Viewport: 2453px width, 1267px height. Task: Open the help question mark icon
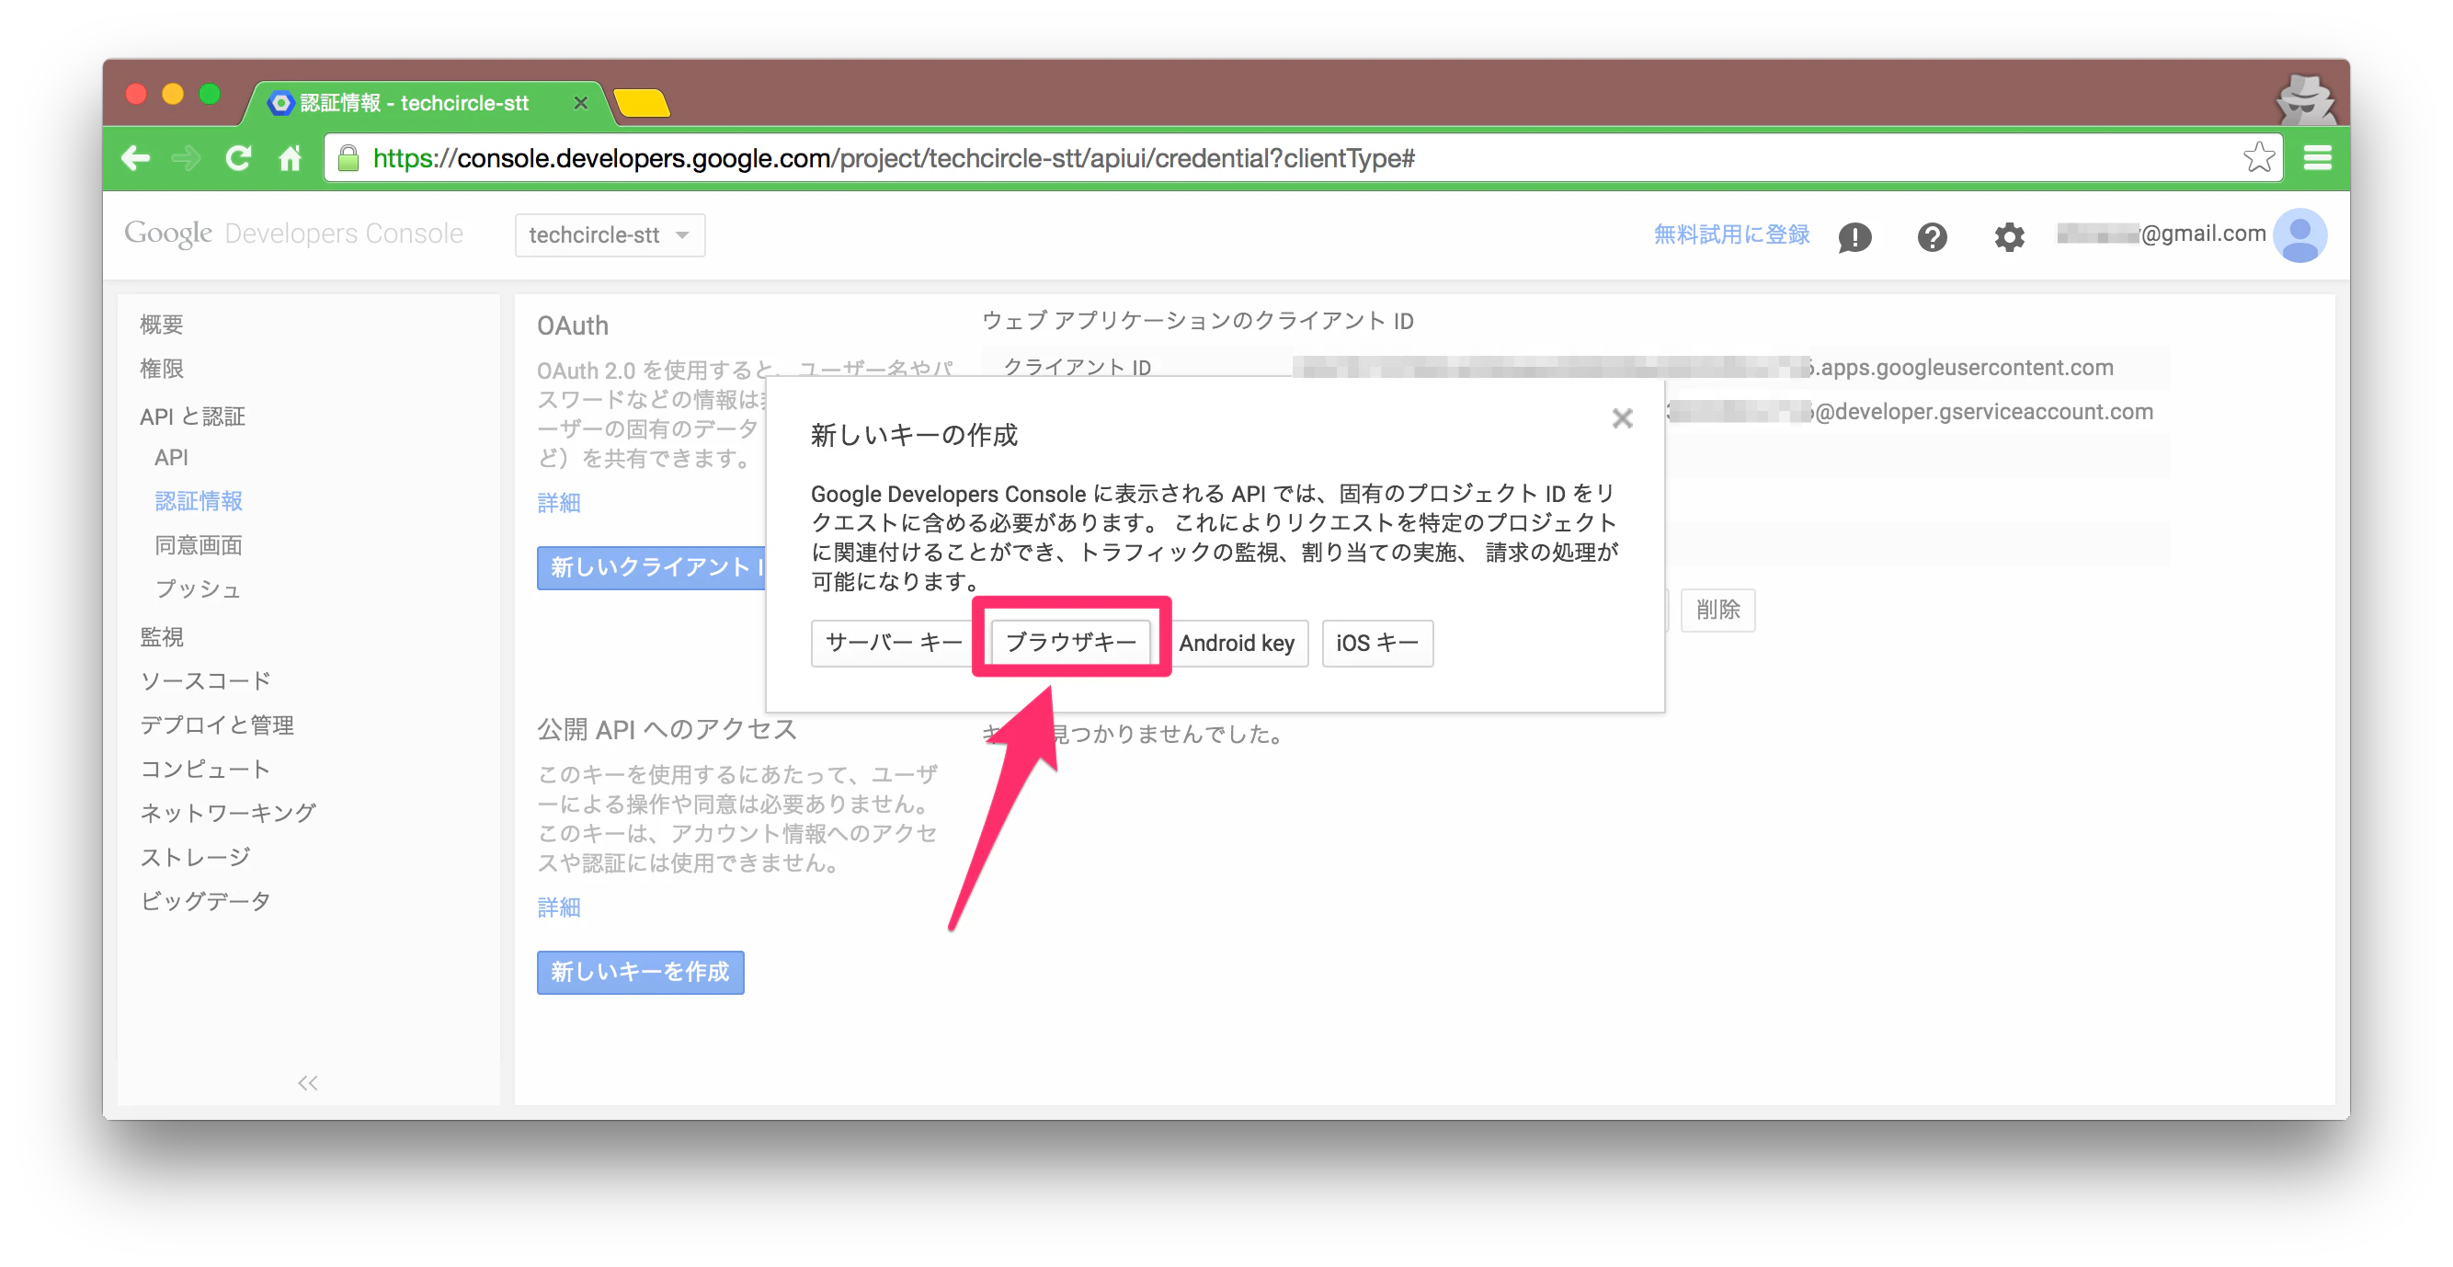[1932, 236]
